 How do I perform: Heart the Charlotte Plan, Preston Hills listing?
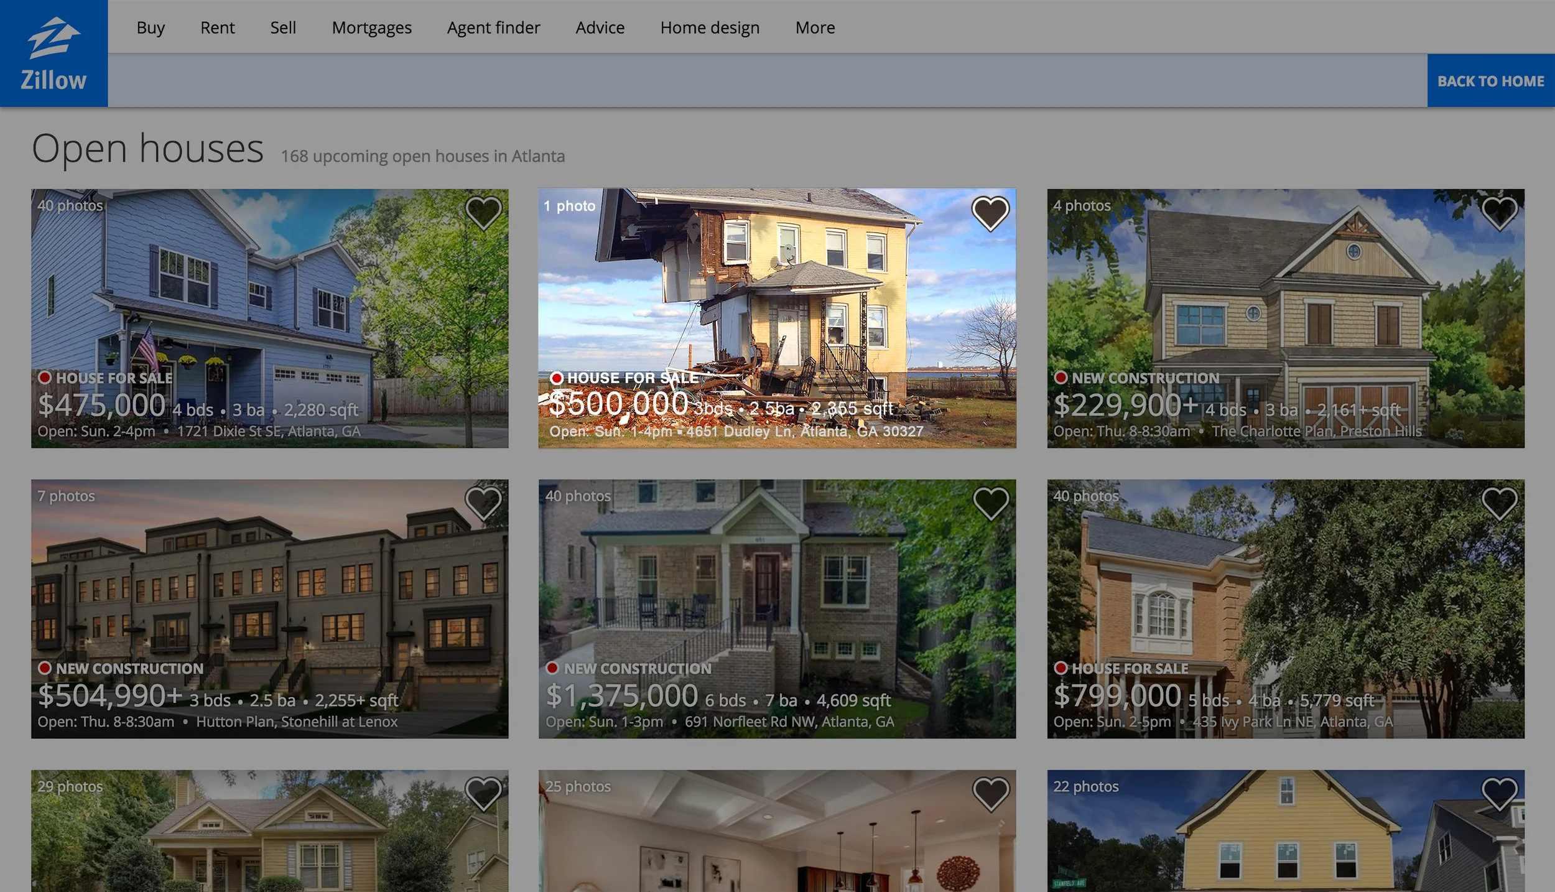point(1499,213)
